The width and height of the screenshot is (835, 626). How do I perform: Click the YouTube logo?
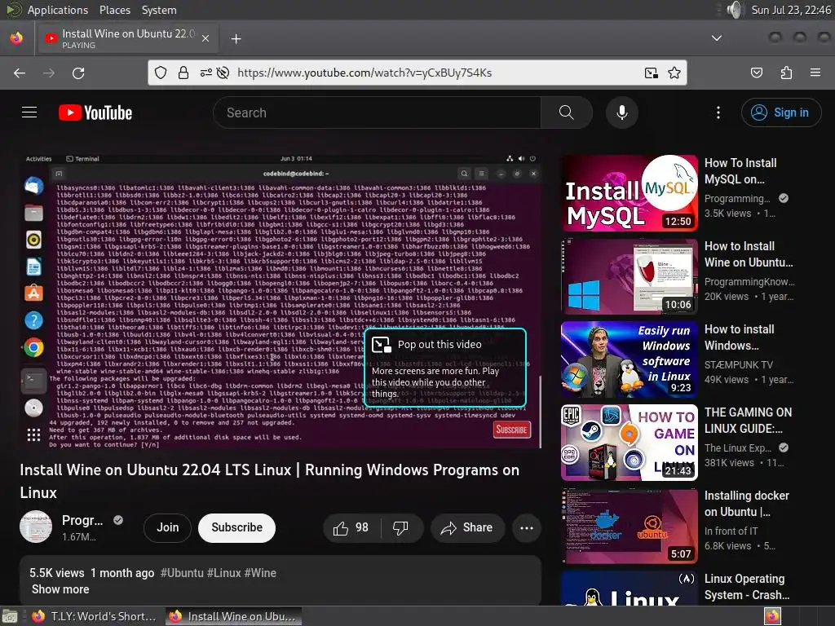tap(95, 112)
